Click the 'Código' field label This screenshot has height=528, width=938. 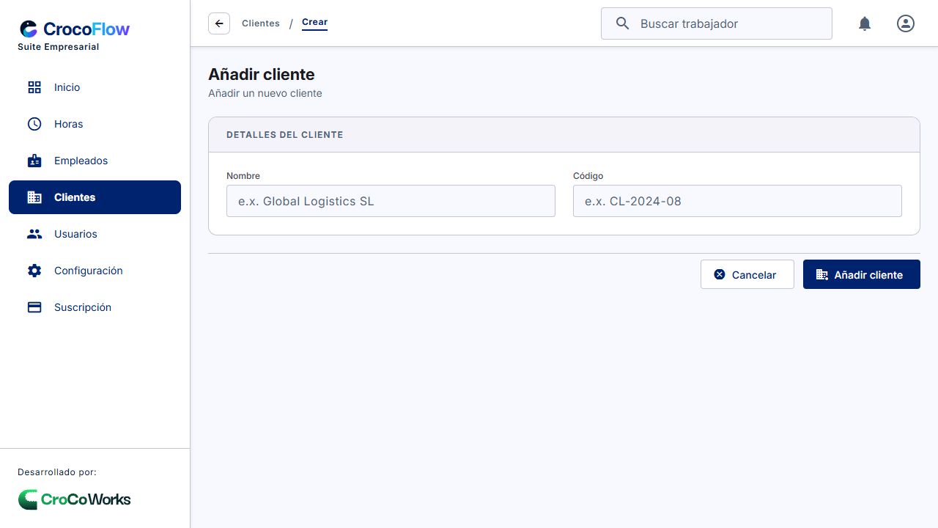pos(588,176)
